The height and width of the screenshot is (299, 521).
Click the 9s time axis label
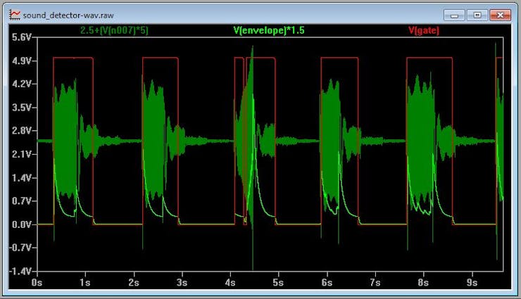472,282
